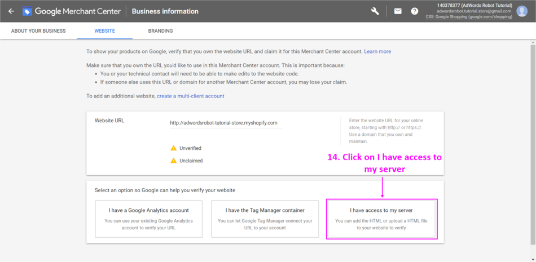Open the create a multi-client account link
536x262 pixels.
[191, 96]
